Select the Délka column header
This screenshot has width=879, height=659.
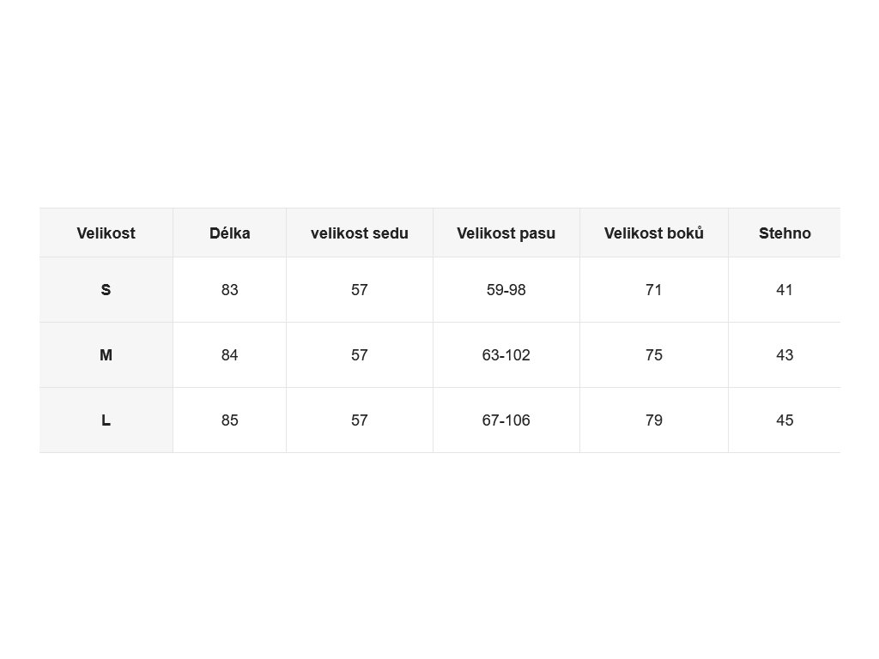click(x=230, y=233)
